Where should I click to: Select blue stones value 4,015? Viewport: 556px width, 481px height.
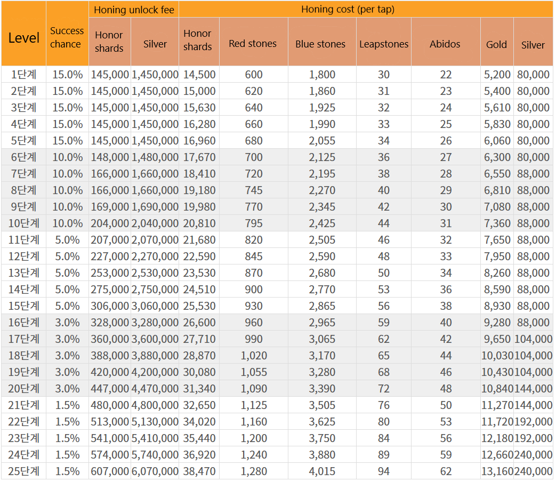[322, 471]
